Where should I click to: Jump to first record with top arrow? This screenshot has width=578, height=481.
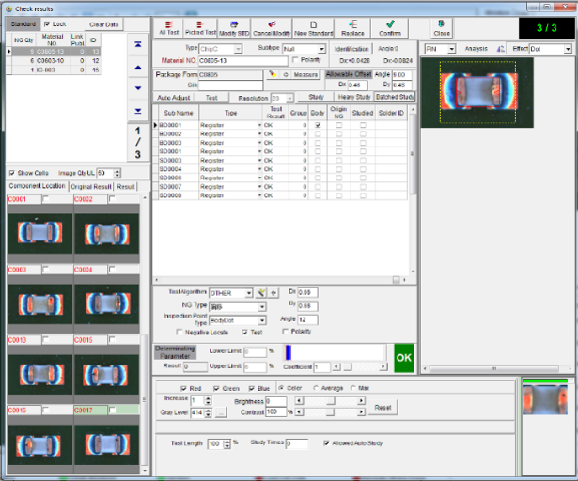point(139,44)
